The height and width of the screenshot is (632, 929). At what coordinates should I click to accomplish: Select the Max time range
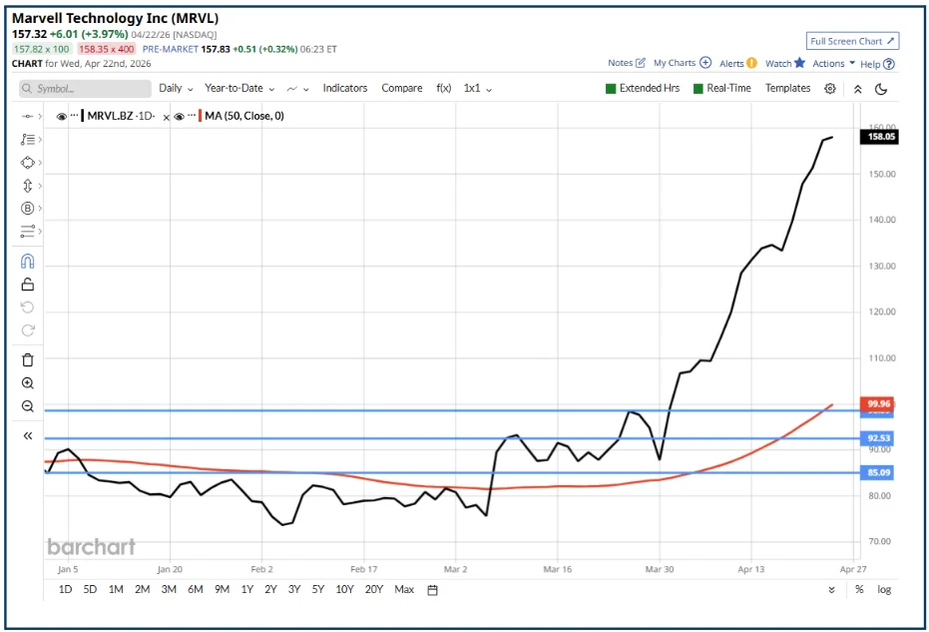pyautogui.click(x=404, y=589)
